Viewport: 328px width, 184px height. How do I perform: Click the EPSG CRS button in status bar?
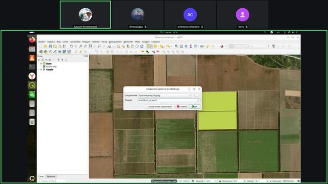[x=289, y=181]
